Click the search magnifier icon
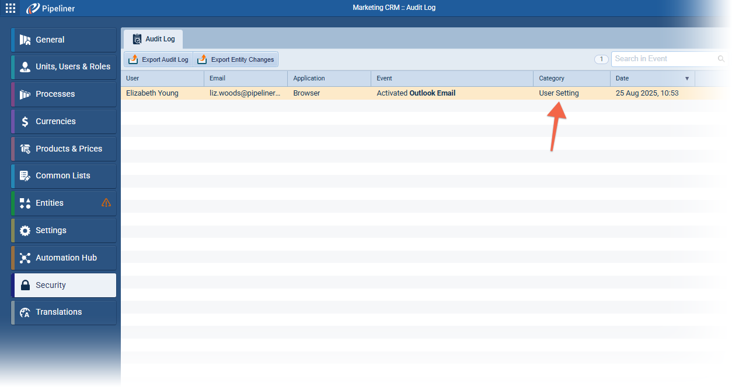 pos(721,59)
